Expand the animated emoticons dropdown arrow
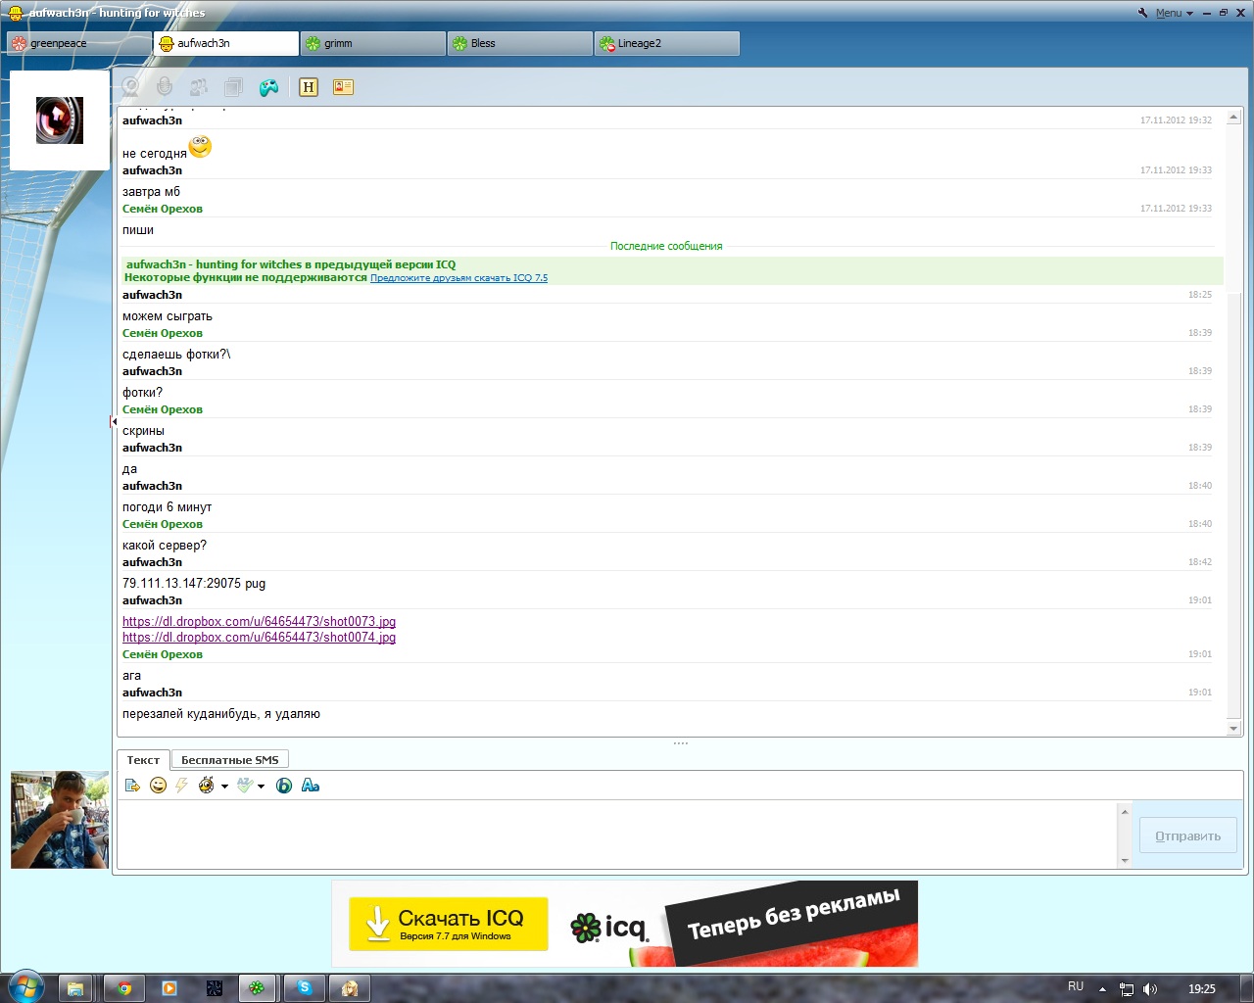Screen dimensions: 1254x1003 click(224, 787)
